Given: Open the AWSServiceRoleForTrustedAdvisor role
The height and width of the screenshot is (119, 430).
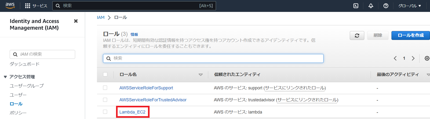Looking at the screenshot, I should point(153,100).
